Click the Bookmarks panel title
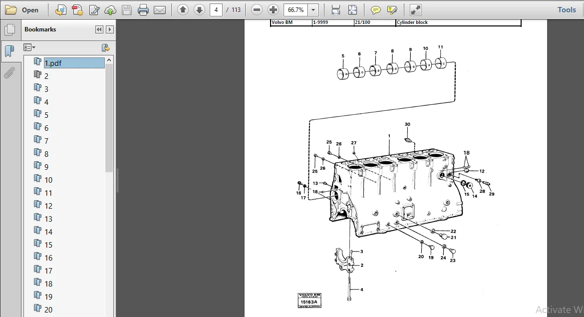The image size is (584, 317). pos(40,29)
